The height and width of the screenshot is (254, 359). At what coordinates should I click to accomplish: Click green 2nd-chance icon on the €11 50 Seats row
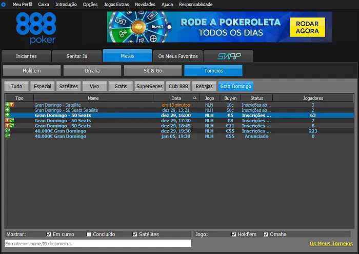12,125
